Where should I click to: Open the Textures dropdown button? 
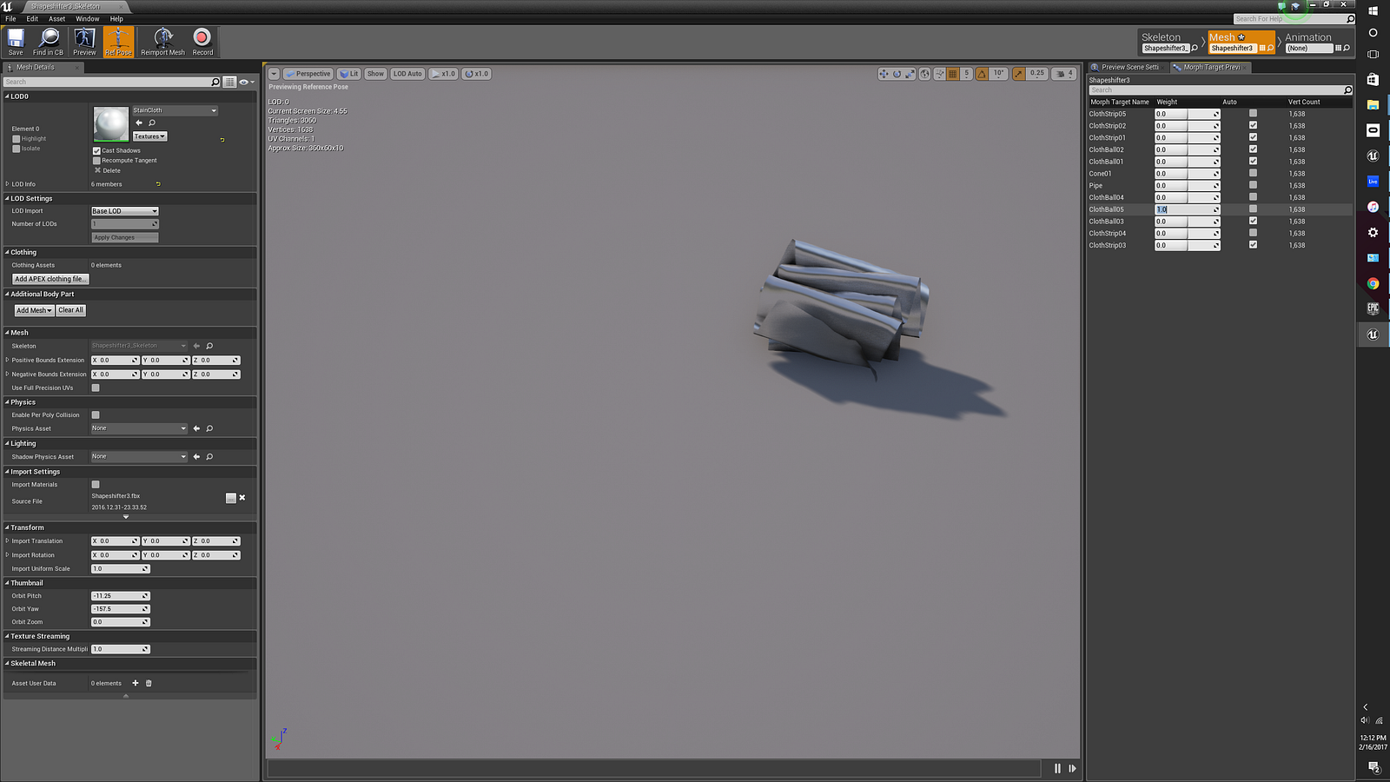149,136
